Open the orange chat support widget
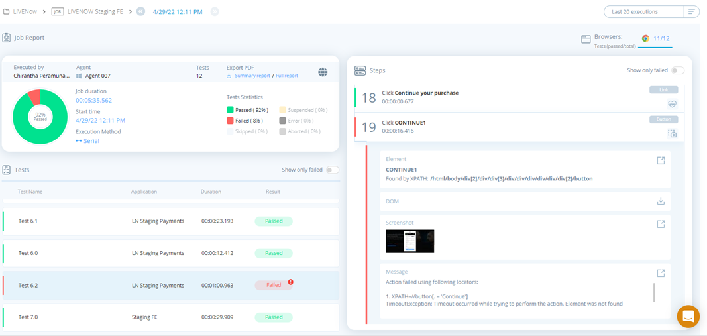The height and width of the screenshot is (336, 707). 688,317
